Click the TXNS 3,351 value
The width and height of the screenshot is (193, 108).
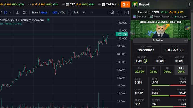point(138,82)
